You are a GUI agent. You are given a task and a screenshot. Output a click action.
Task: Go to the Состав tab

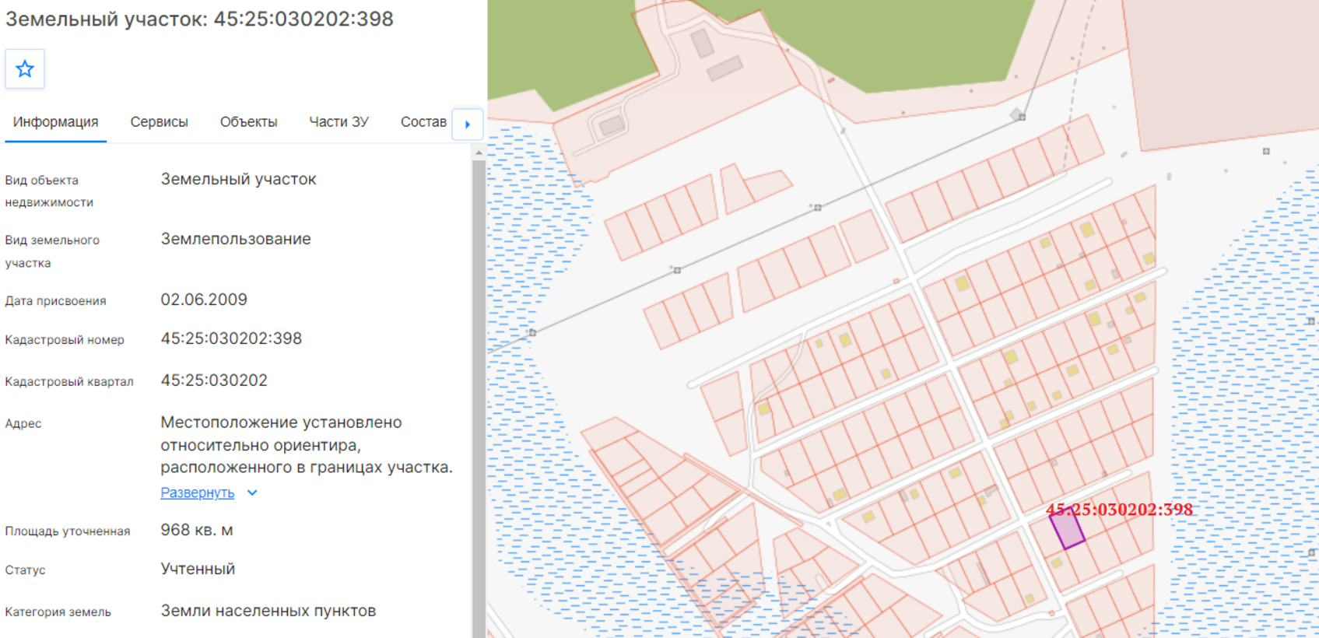(x=423, y=122)
